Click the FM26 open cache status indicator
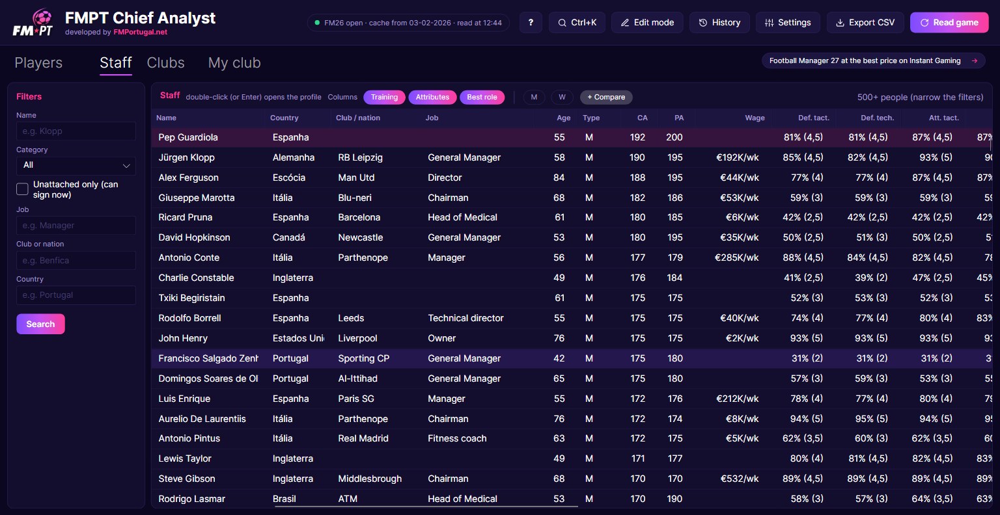 (x=408, y=23)
